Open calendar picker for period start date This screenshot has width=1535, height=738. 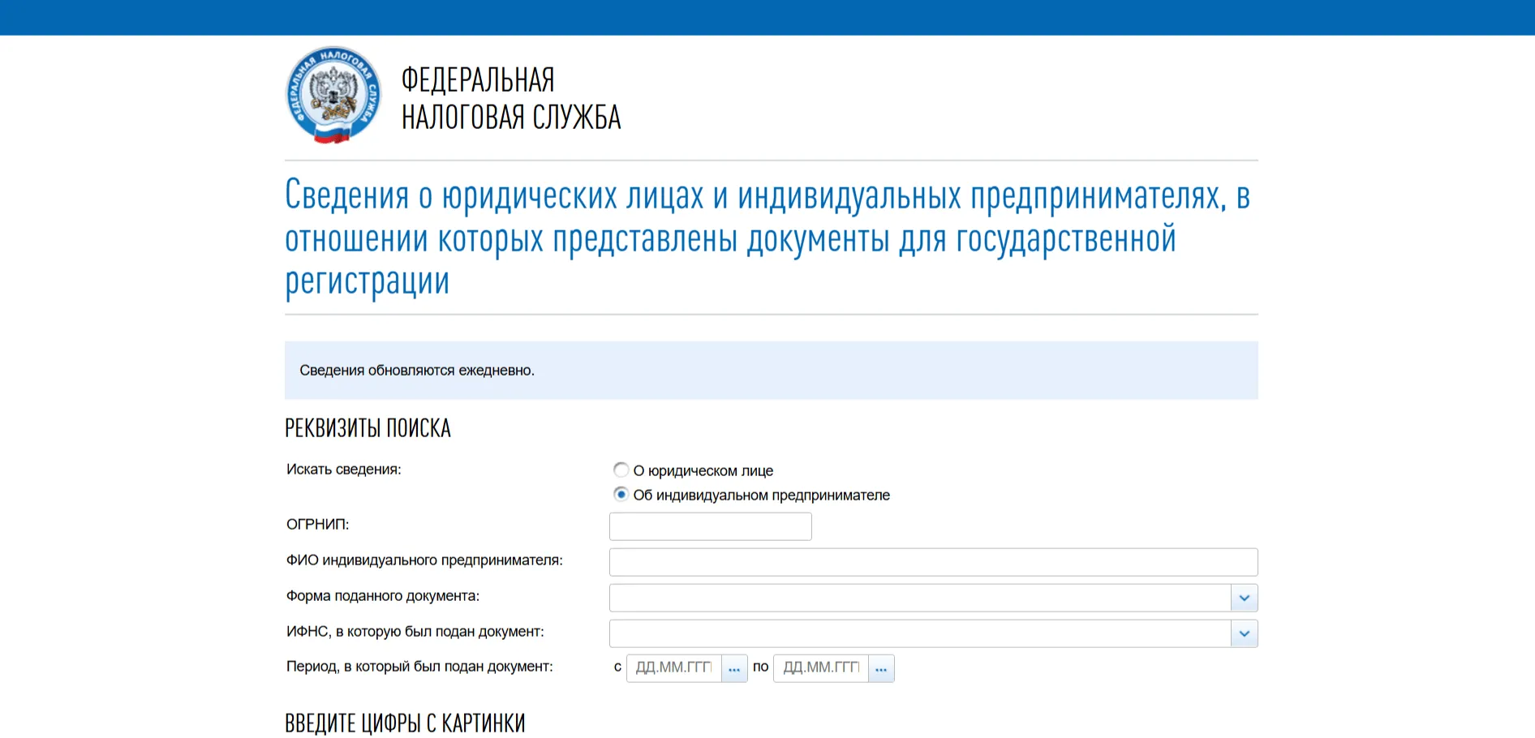734,669
